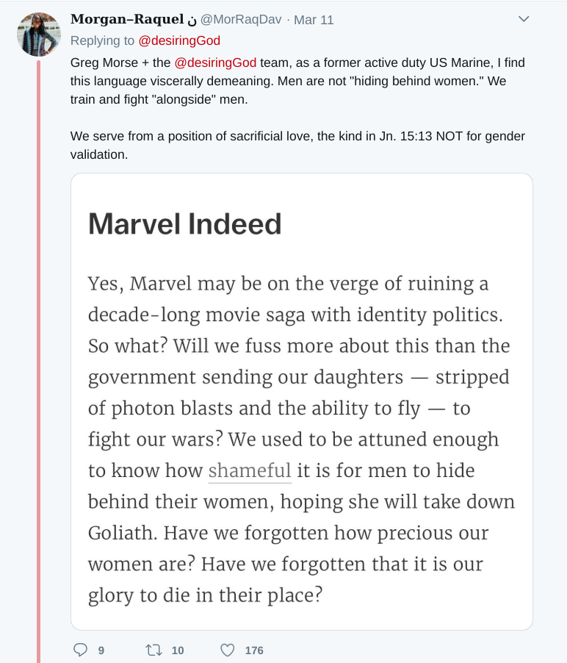Click the like count number 176
This screenshot has width=567, height=663.
254,650
